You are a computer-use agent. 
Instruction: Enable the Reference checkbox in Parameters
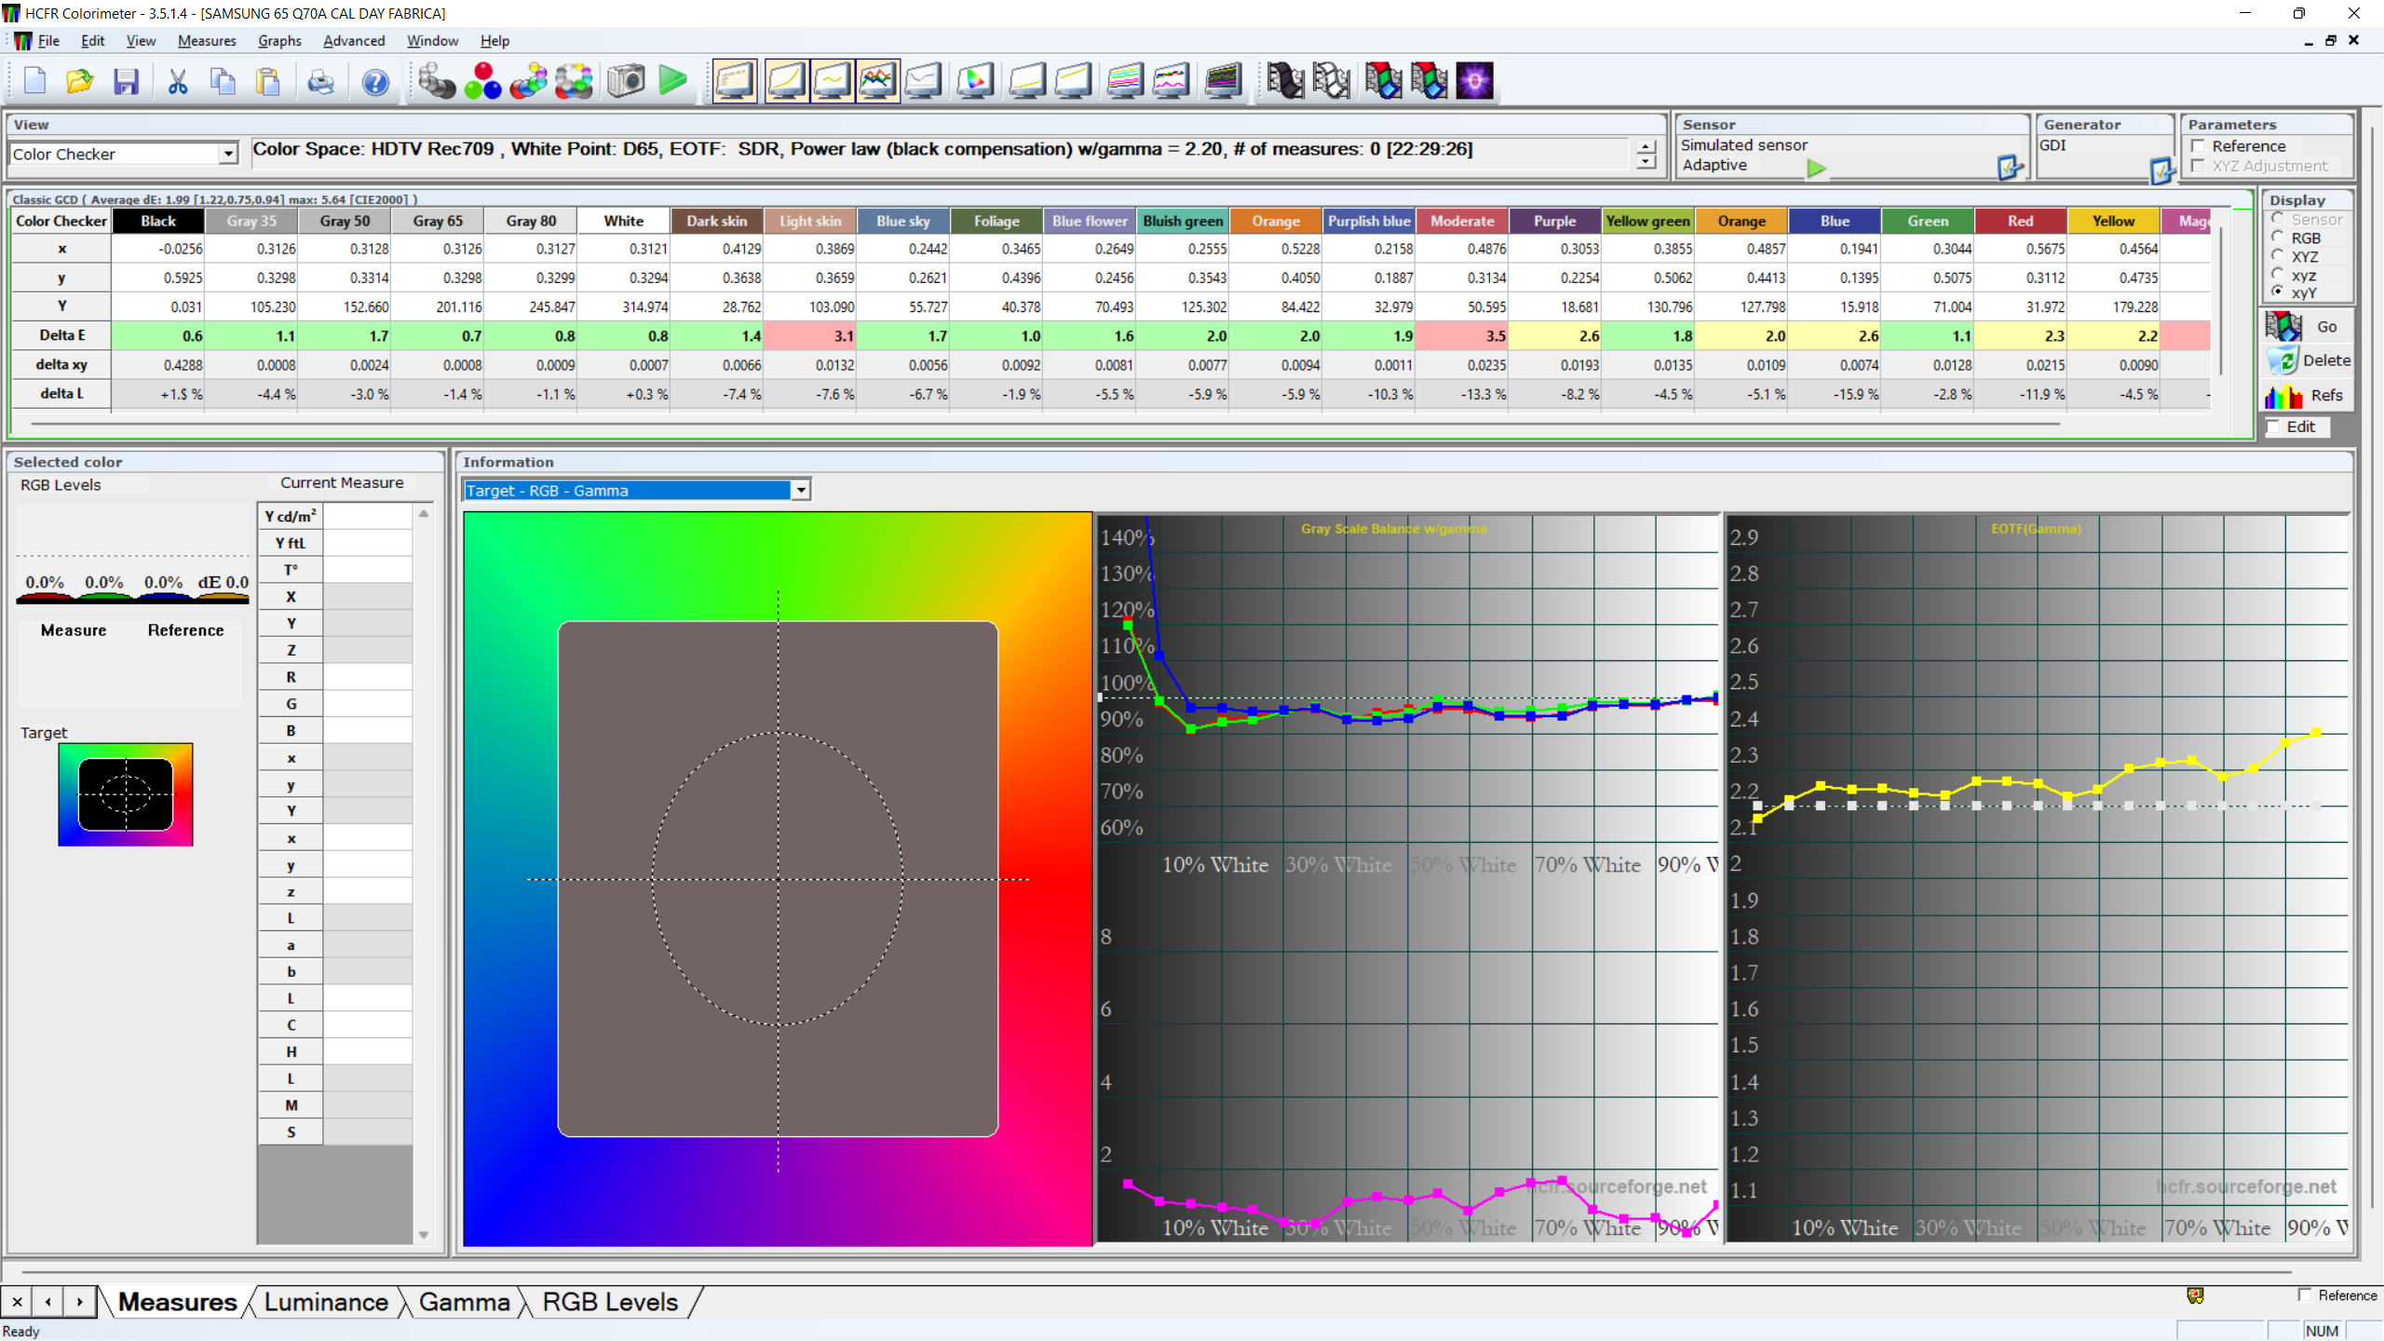[x=2199, y=146]
